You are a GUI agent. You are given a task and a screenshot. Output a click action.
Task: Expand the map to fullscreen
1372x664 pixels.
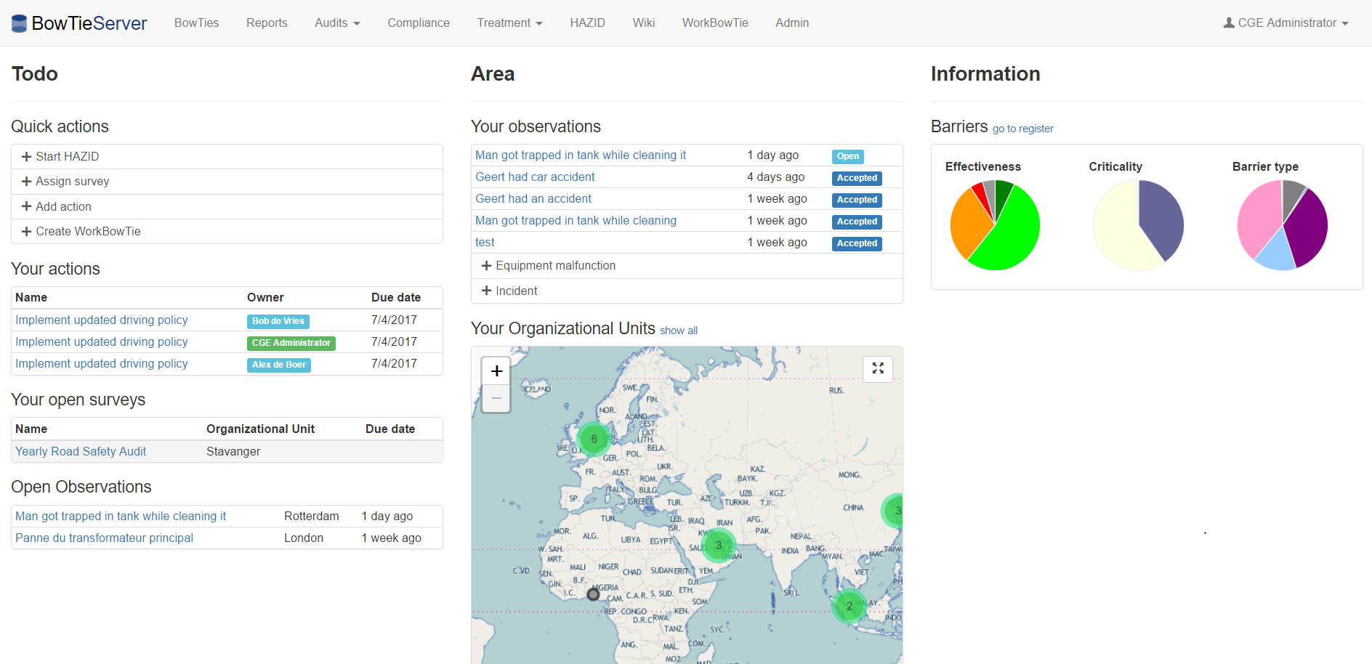tap(877, 368)
